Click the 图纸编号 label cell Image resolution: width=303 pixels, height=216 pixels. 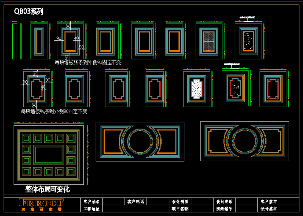[224, 209]
